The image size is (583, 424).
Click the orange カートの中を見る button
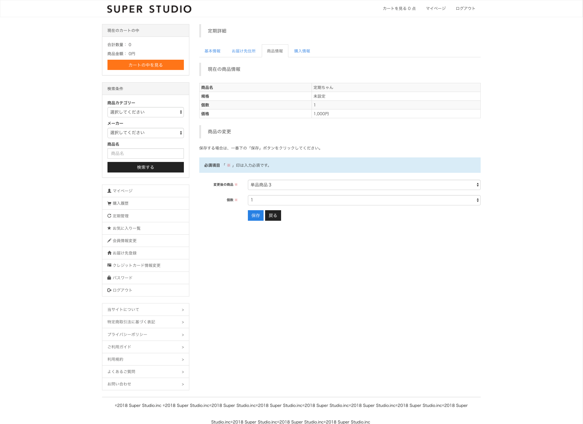[x=146, y=65]
